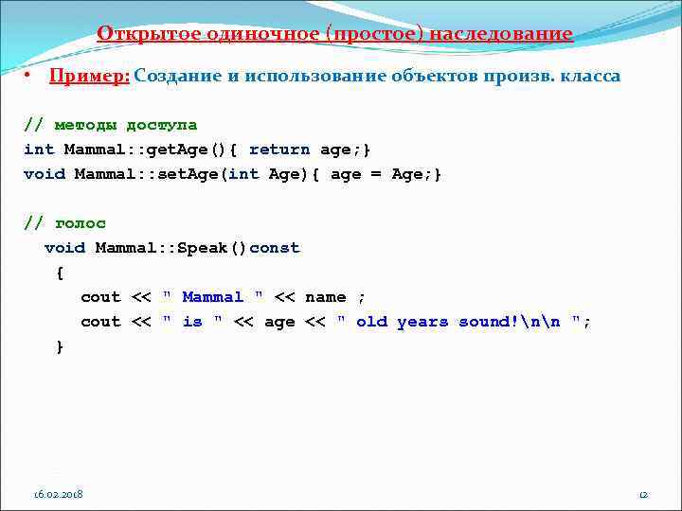
Task: Click the slide number "12" in the footer
Action: pos(644,495)
